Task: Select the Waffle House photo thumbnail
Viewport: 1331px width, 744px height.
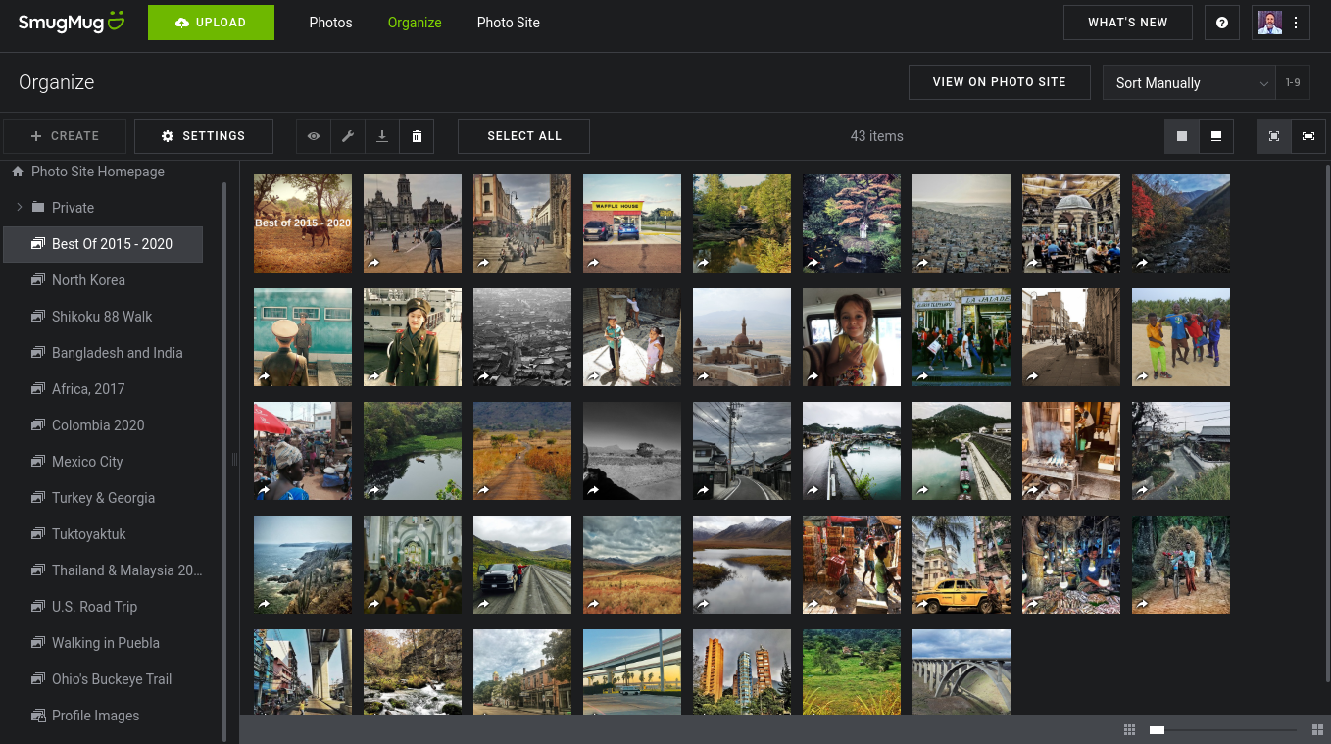Action: 632,223
